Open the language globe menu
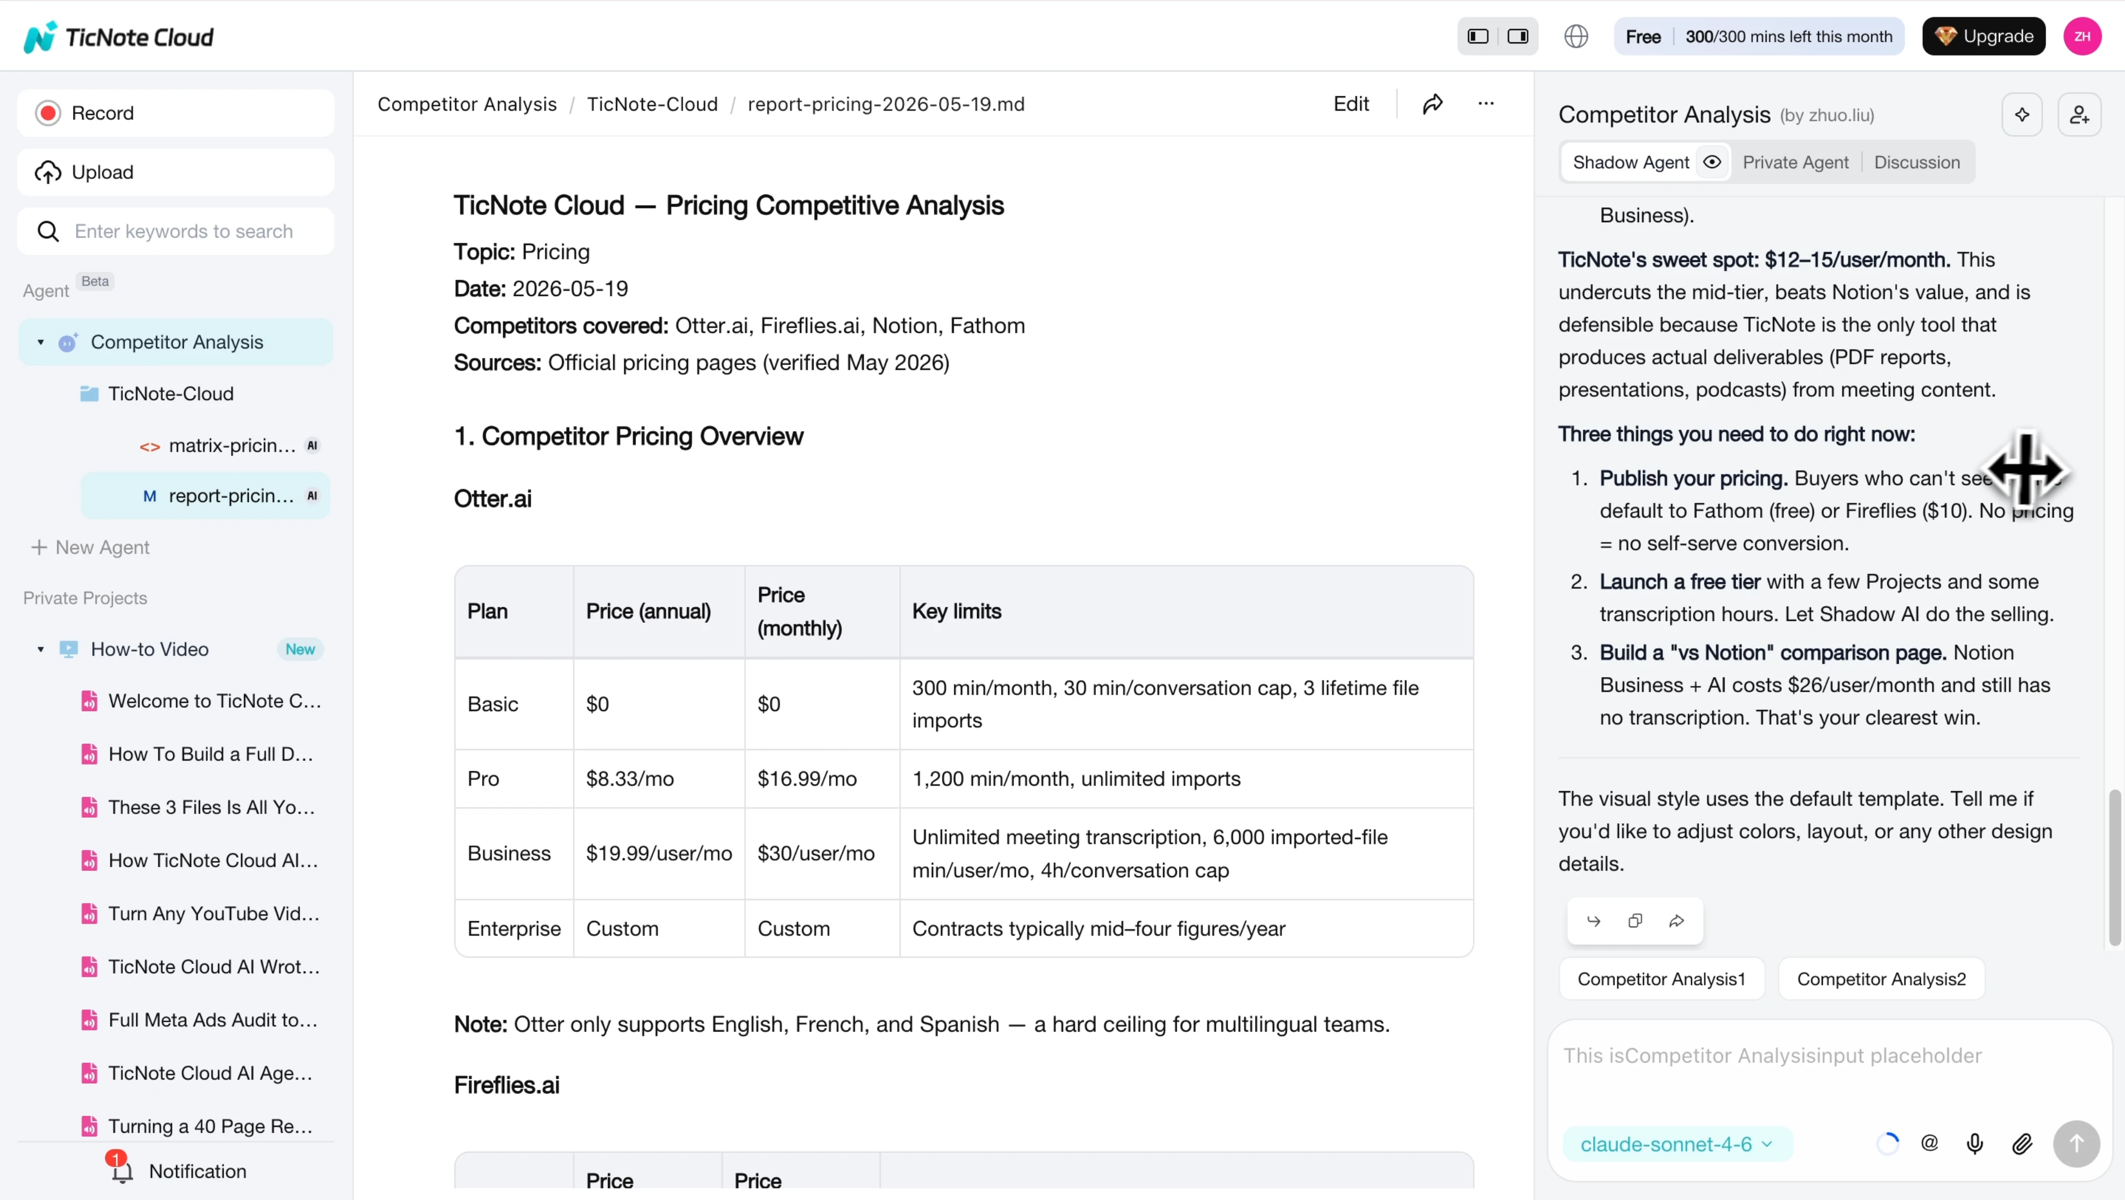2125x1200 pixels. coord(1576,36)
